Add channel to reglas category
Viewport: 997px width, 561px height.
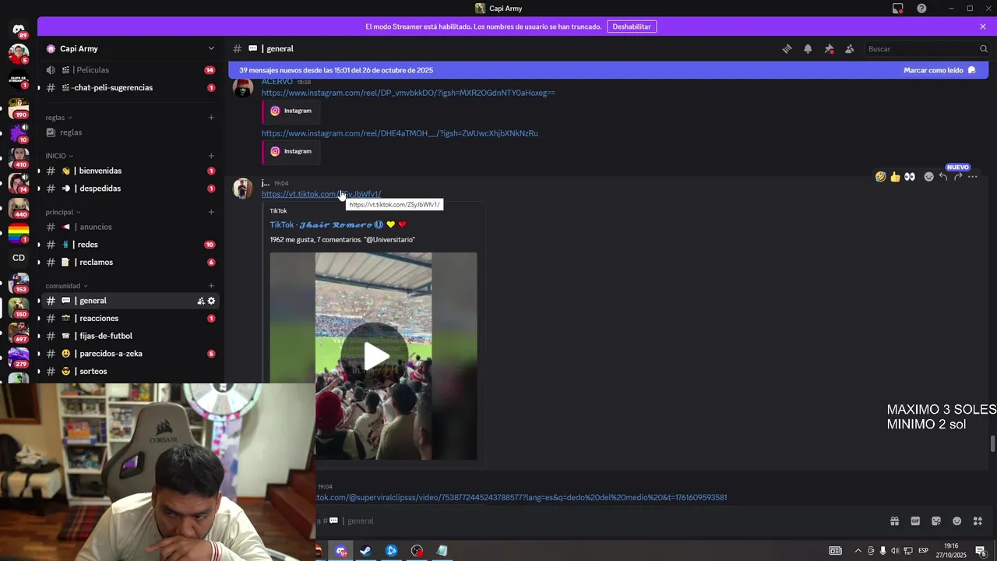pyautogui.click(x=211, y=118)
